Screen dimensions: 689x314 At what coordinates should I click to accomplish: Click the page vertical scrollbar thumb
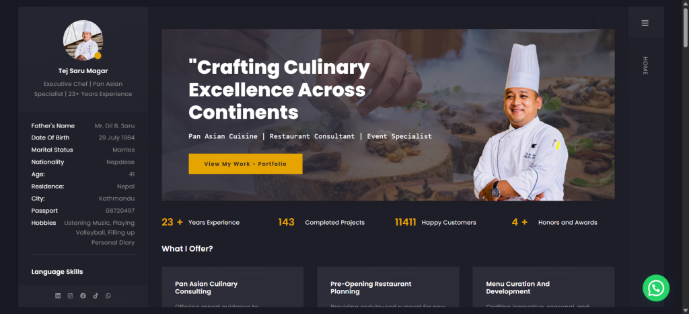pyautogui.click(x=686, y=24)
